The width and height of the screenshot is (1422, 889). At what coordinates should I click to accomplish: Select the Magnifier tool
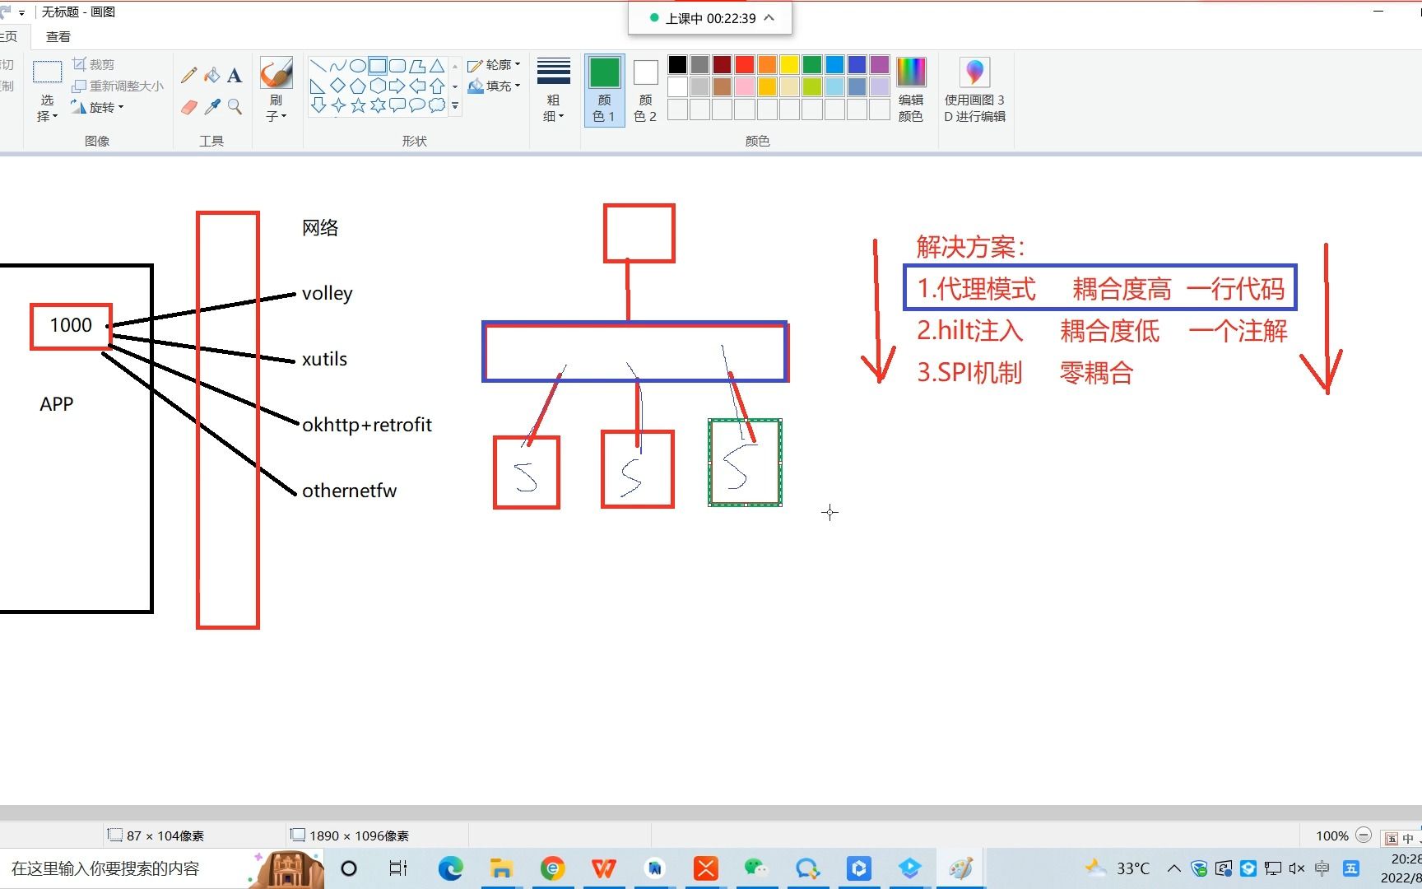click(x=235, y=106)
